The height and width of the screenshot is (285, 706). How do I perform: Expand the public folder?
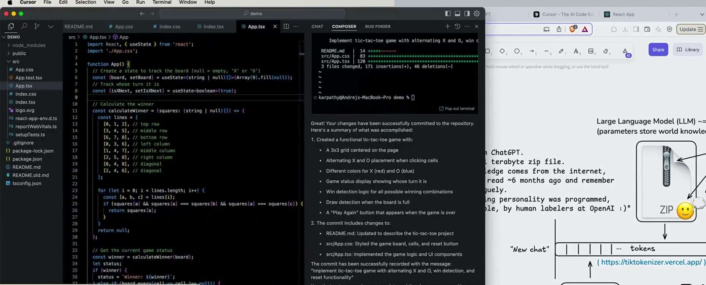tap(31, 53)
